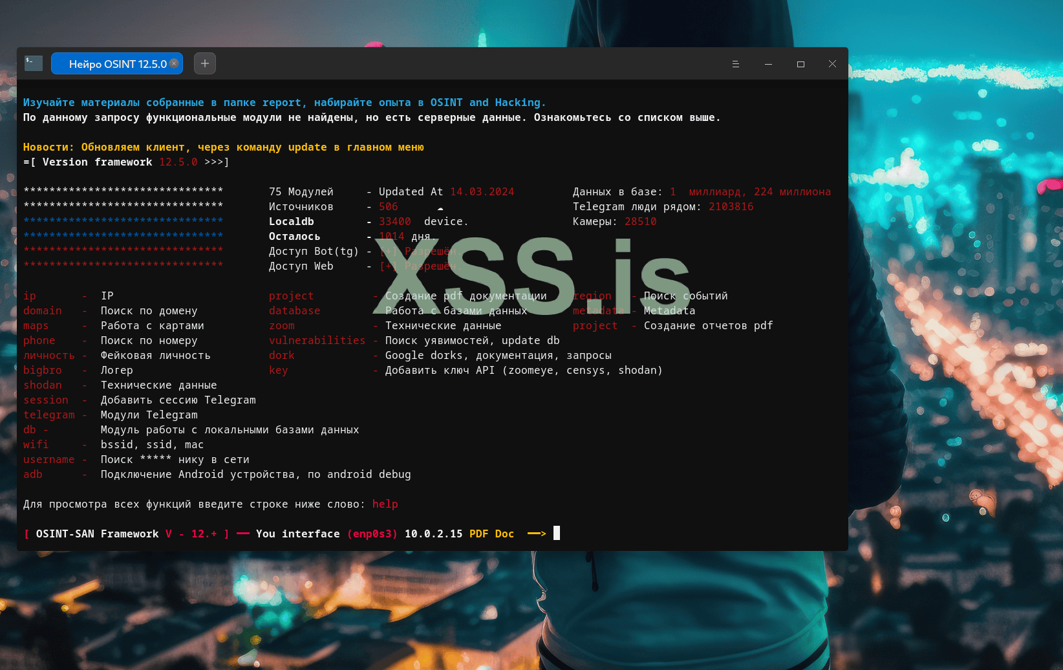1063x670 pixels.
Task: Click the 'maps' command name
Action: click(x=36, y=325)
